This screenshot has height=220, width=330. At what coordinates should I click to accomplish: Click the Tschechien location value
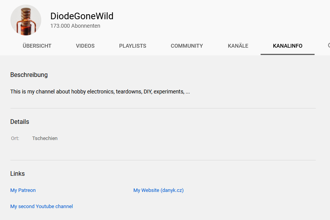pyautogui.click(x=45, y=138)
